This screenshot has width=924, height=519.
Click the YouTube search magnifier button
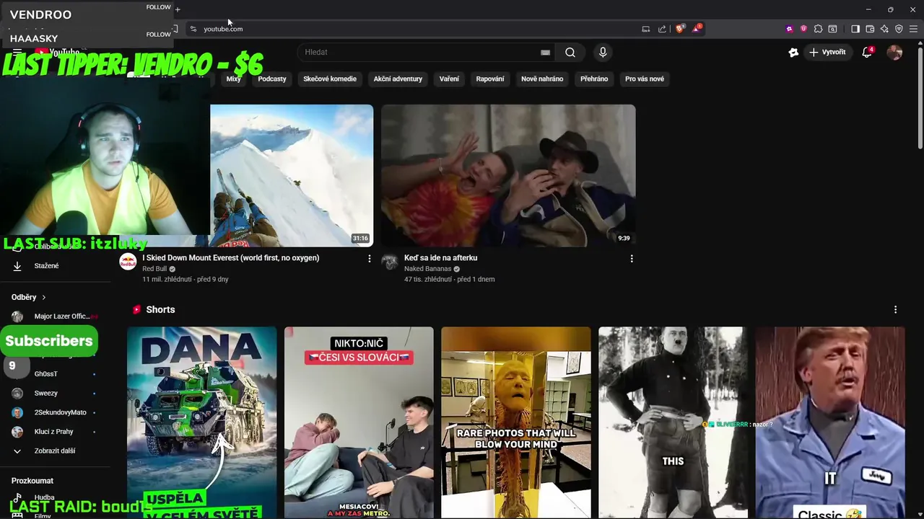570,52
